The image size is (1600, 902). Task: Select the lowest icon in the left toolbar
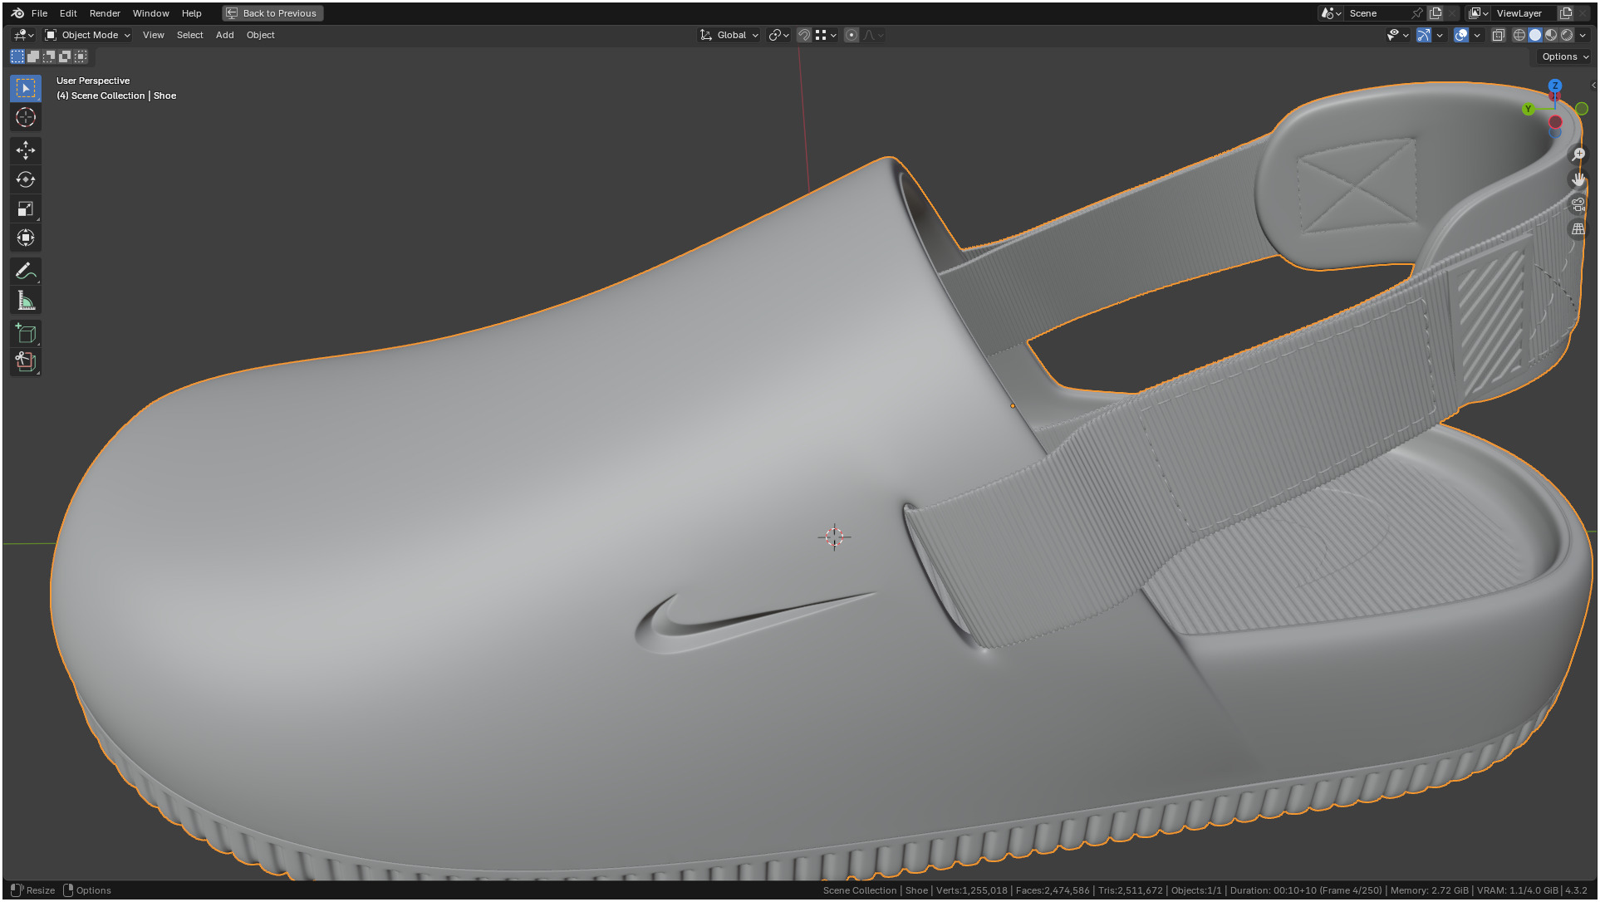(26, 362)
